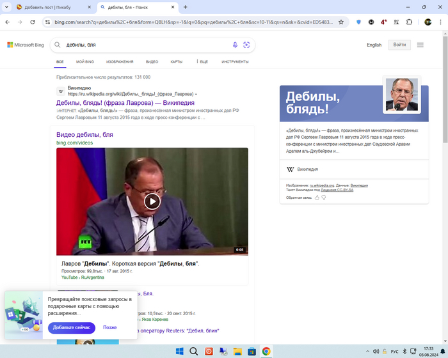448x358 pixels.
Task: Give thumbs up feedback on the knowledge card
Action: [317, 198]
